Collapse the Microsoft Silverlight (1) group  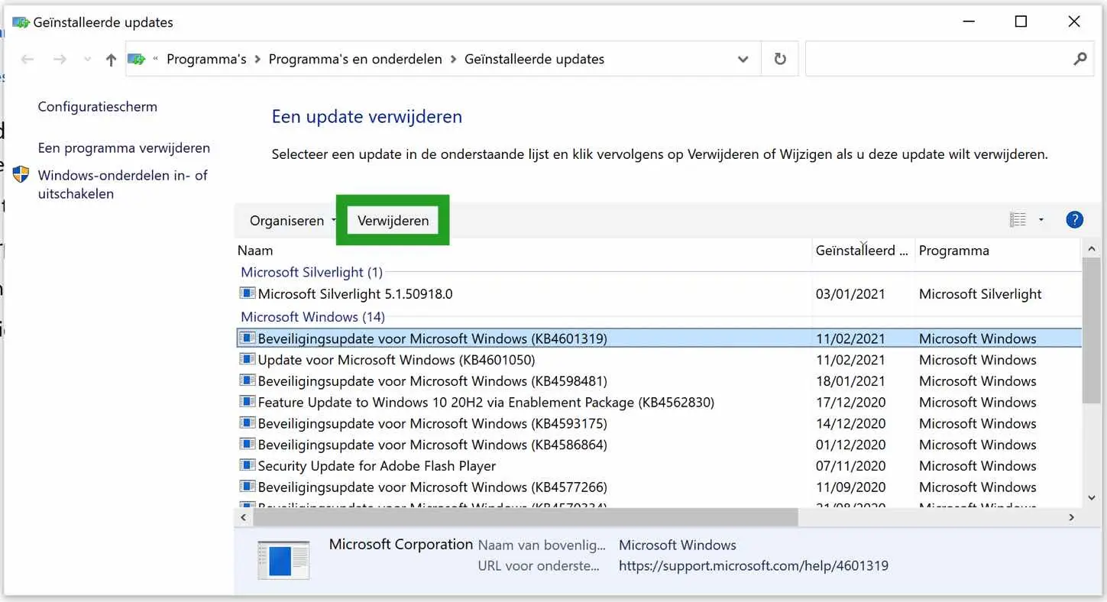[x=312, y=272]
